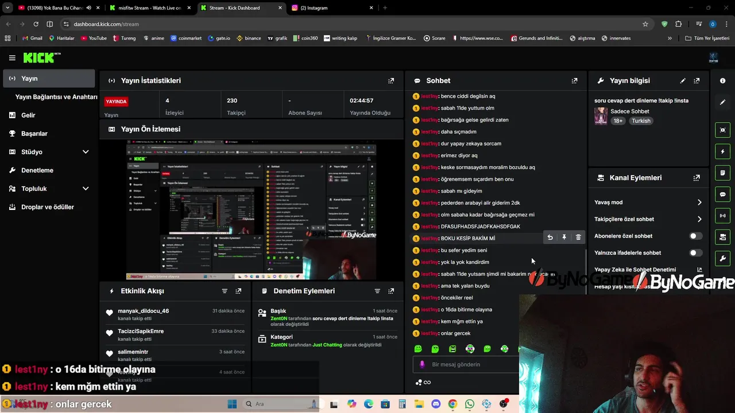This screenshot has width=735, height=413.
Task: Edit stream info with the pencil in Yayın bilgisi
Action: point(683,81)
